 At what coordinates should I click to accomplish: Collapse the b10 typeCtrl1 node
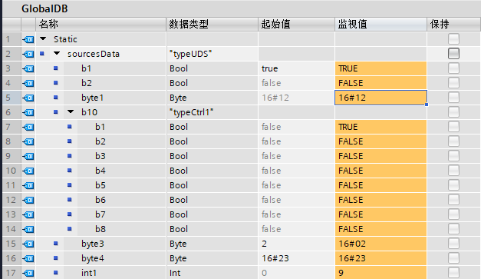pyautogui.click(x=71, y=112)
